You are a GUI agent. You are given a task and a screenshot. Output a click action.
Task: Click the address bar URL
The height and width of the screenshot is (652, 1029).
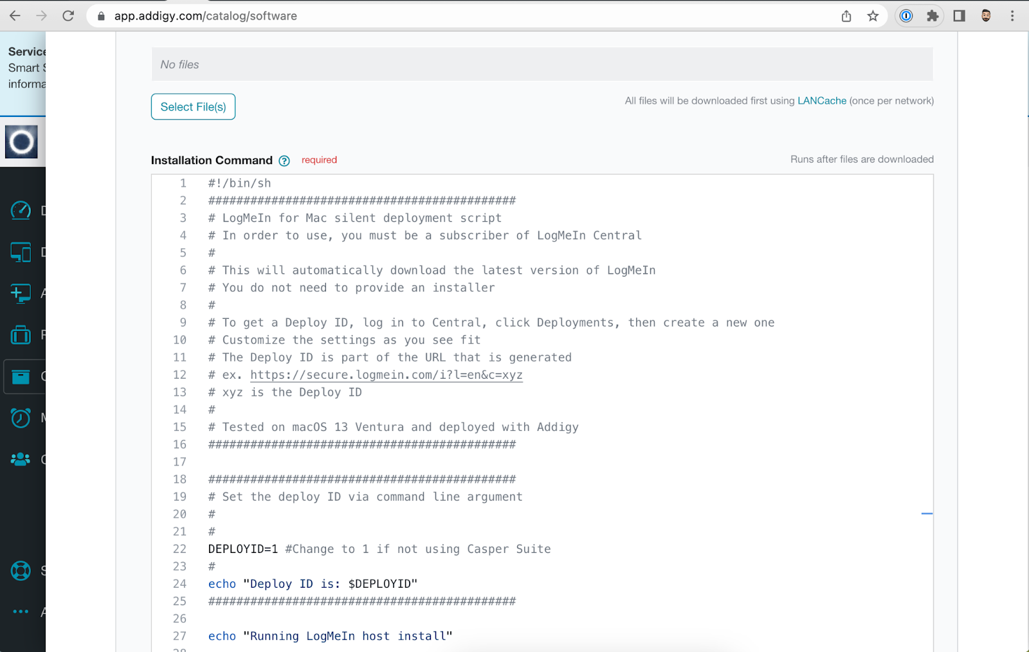[206, 16]
